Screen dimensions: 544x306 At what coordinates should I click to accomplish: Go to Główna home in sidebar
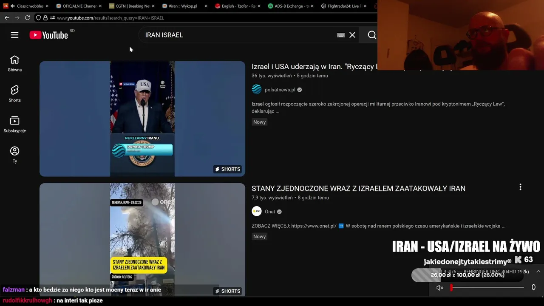[x=15, y=63]
